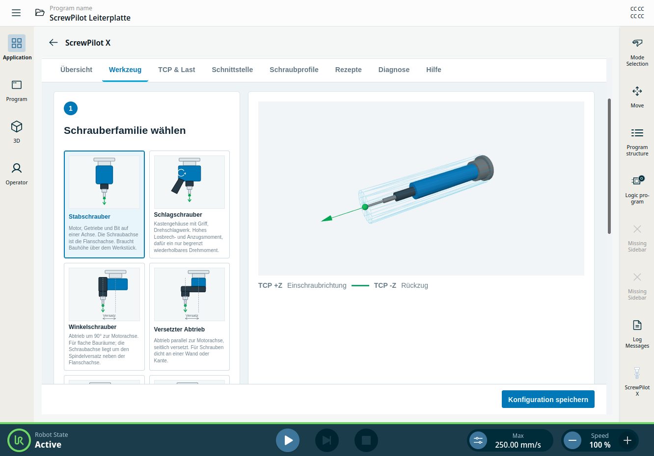
Task: Switch to the Schraubprofile tab
Action: tap(294, 70)
